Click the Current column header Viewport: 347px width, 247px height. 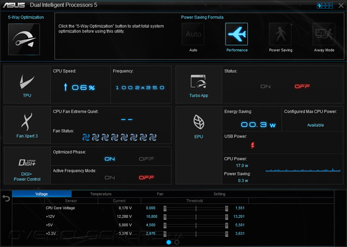tap(119, 201)
